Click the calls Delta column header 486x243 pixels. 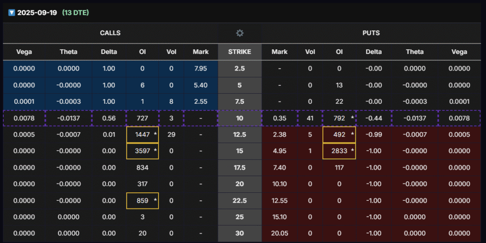(x=109, y=52)
